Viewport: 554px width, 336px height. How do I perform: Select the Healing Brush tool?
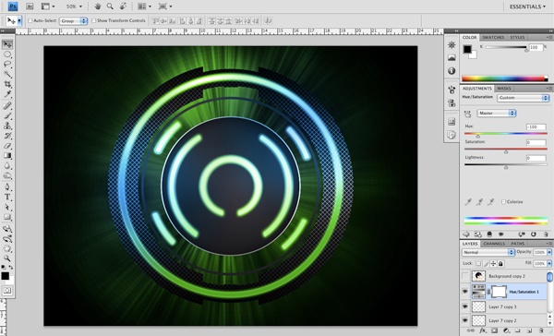point(7,105)
